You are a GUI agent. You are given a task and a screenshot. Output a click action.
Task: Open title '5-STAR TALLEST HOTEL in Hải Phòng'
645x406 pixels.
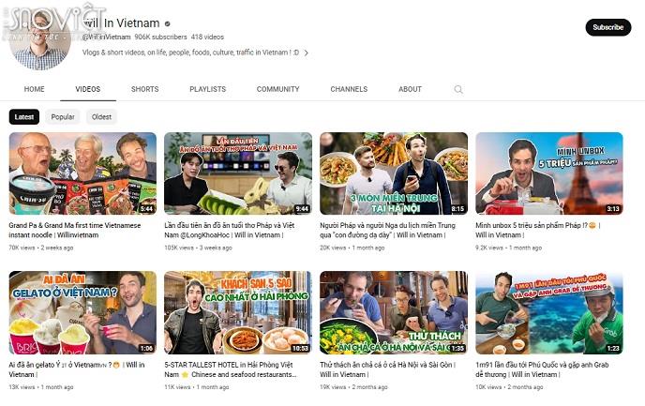click(231, 369)
